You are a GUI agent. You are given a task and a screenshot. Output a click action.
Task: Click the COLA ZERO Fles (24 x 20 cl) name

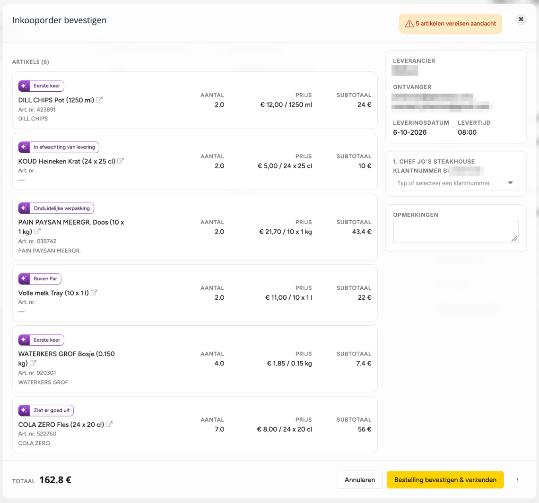[x=61, y=425]
